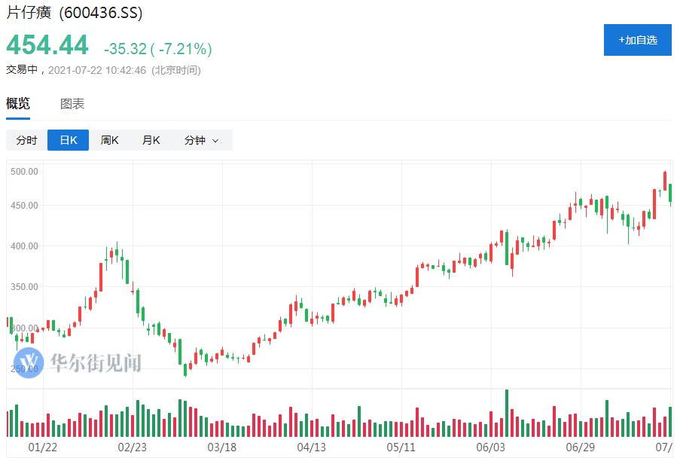Select the 分时 chart mode
Screen dimensions: 677x458
[x=26, y=140]
